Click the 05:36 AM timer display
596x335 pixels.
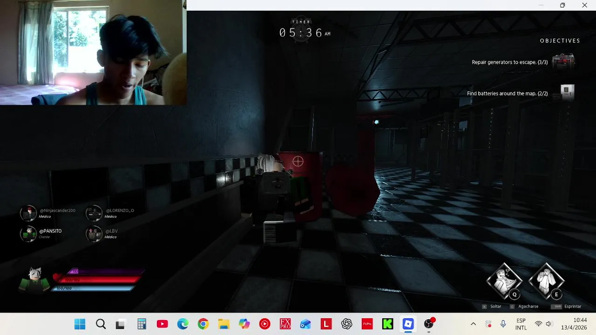[x=305, y=33]
